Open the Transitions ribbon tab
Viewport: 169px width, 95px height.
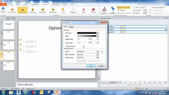click(35, 4)
